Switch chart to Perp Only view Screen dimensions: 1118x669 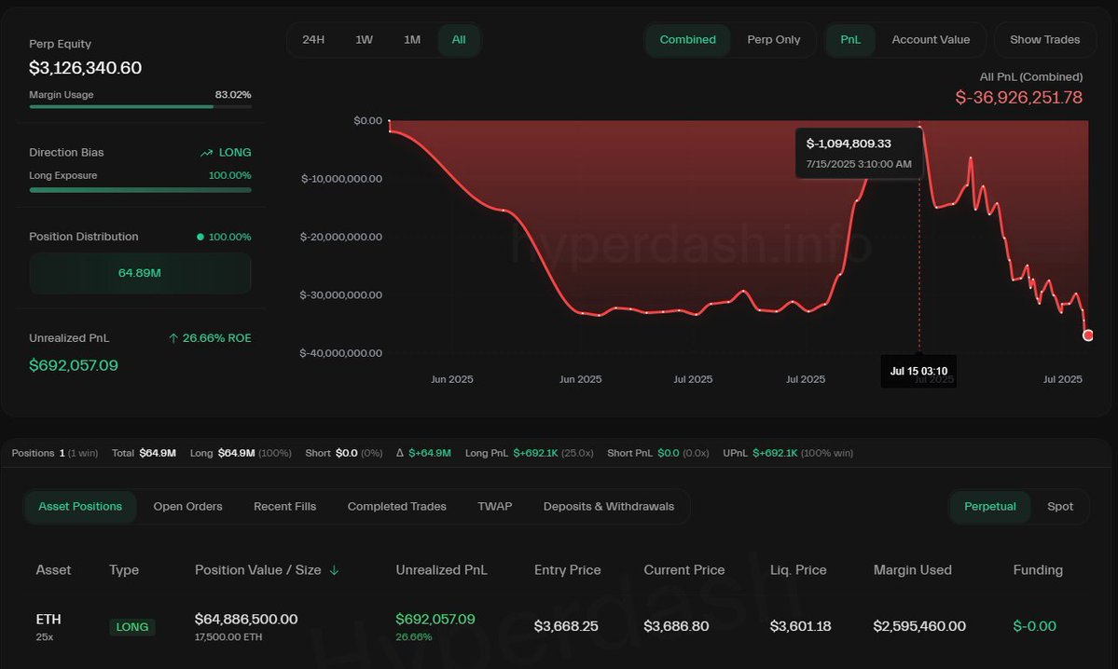tap(774, 40)
